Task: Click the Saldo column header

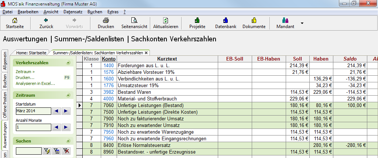Action: tap(350, 59)
